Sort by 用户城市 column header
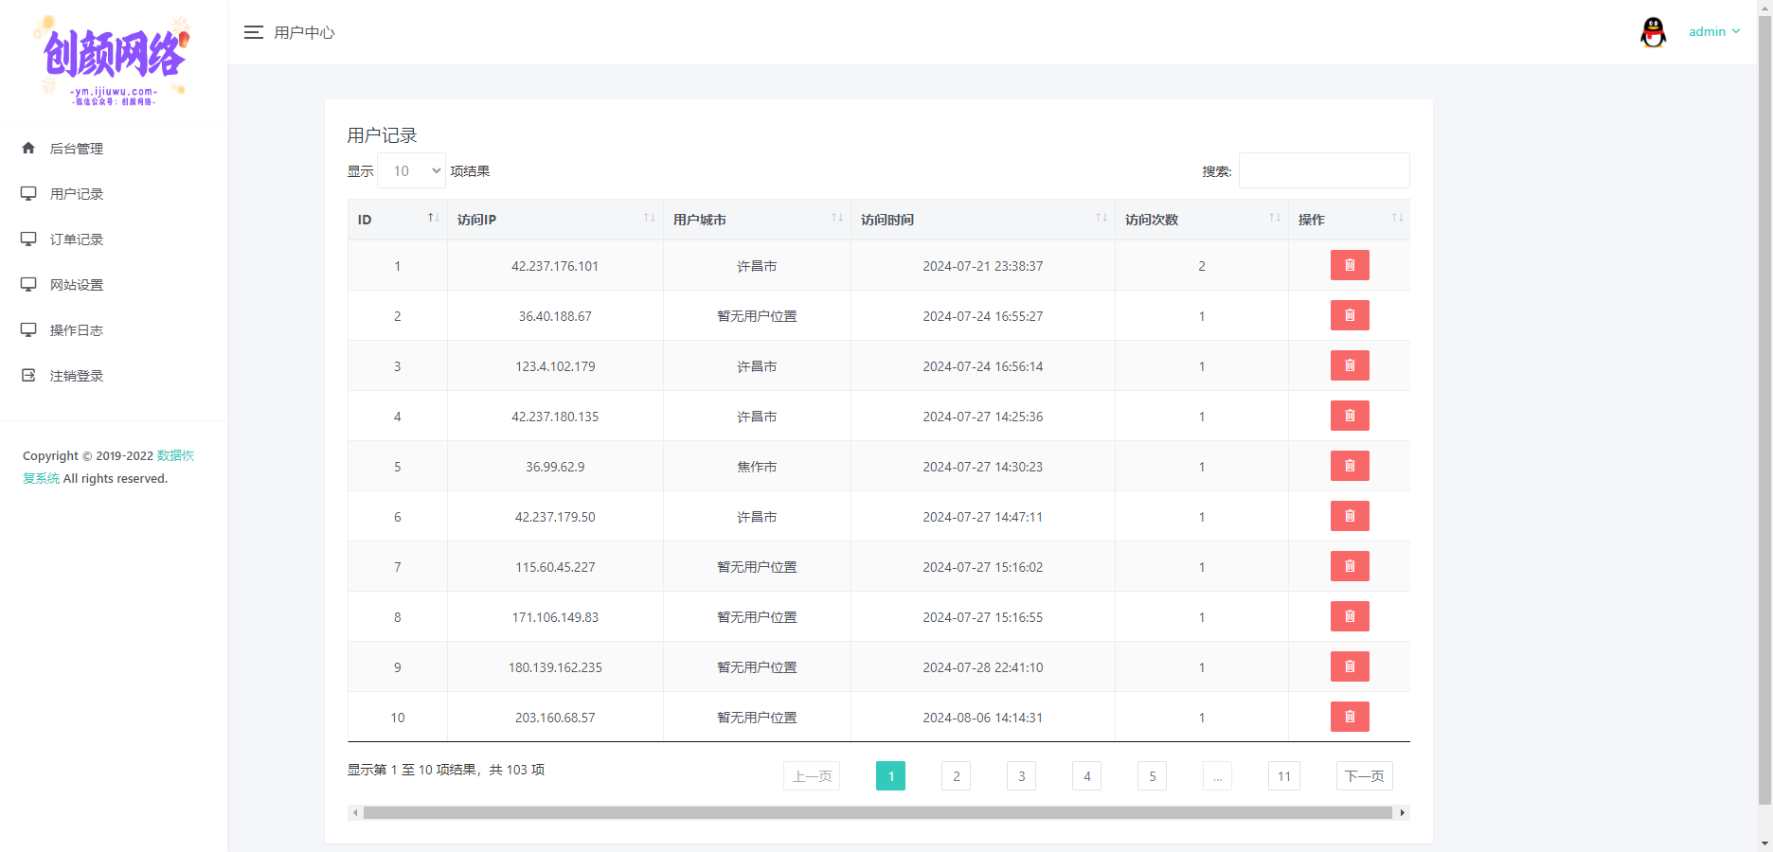1773x852 pixels. (x=756, y=220)
